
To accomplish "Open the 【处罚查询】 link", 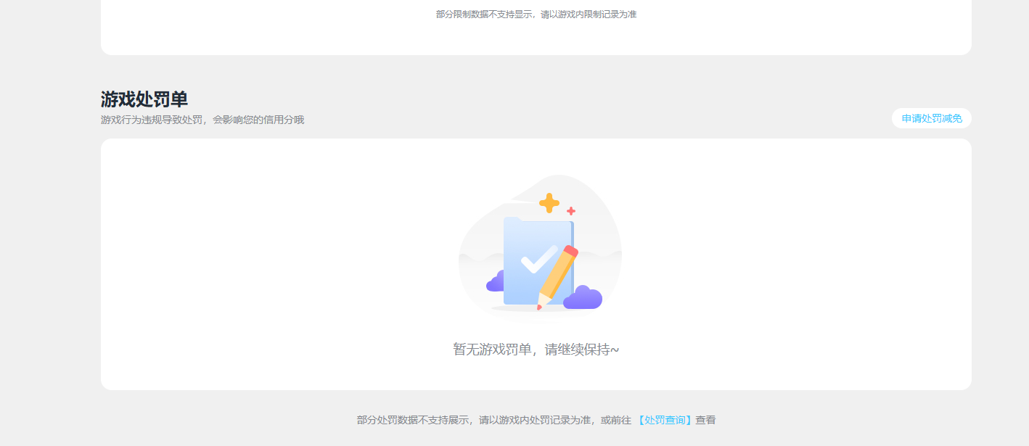I will 665,420.
